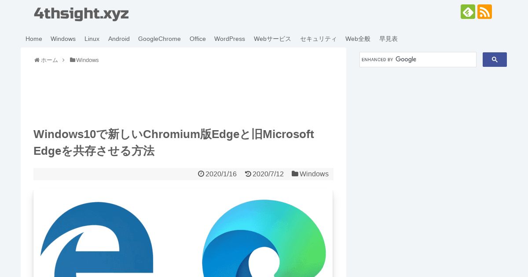Click the published date 2020/1/16
This screenshot has height=277, width=528.
[x=221, y=174]
